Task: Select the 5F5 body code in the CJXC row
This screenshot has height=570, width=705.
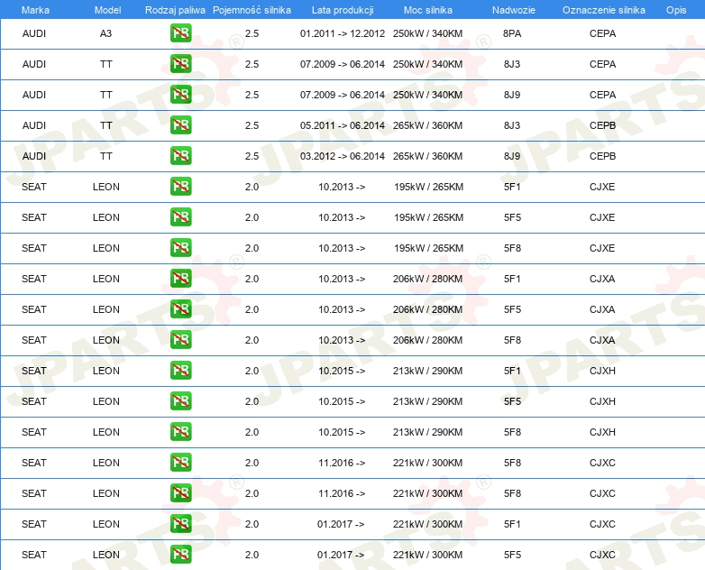Action: (x=512, y=555)
